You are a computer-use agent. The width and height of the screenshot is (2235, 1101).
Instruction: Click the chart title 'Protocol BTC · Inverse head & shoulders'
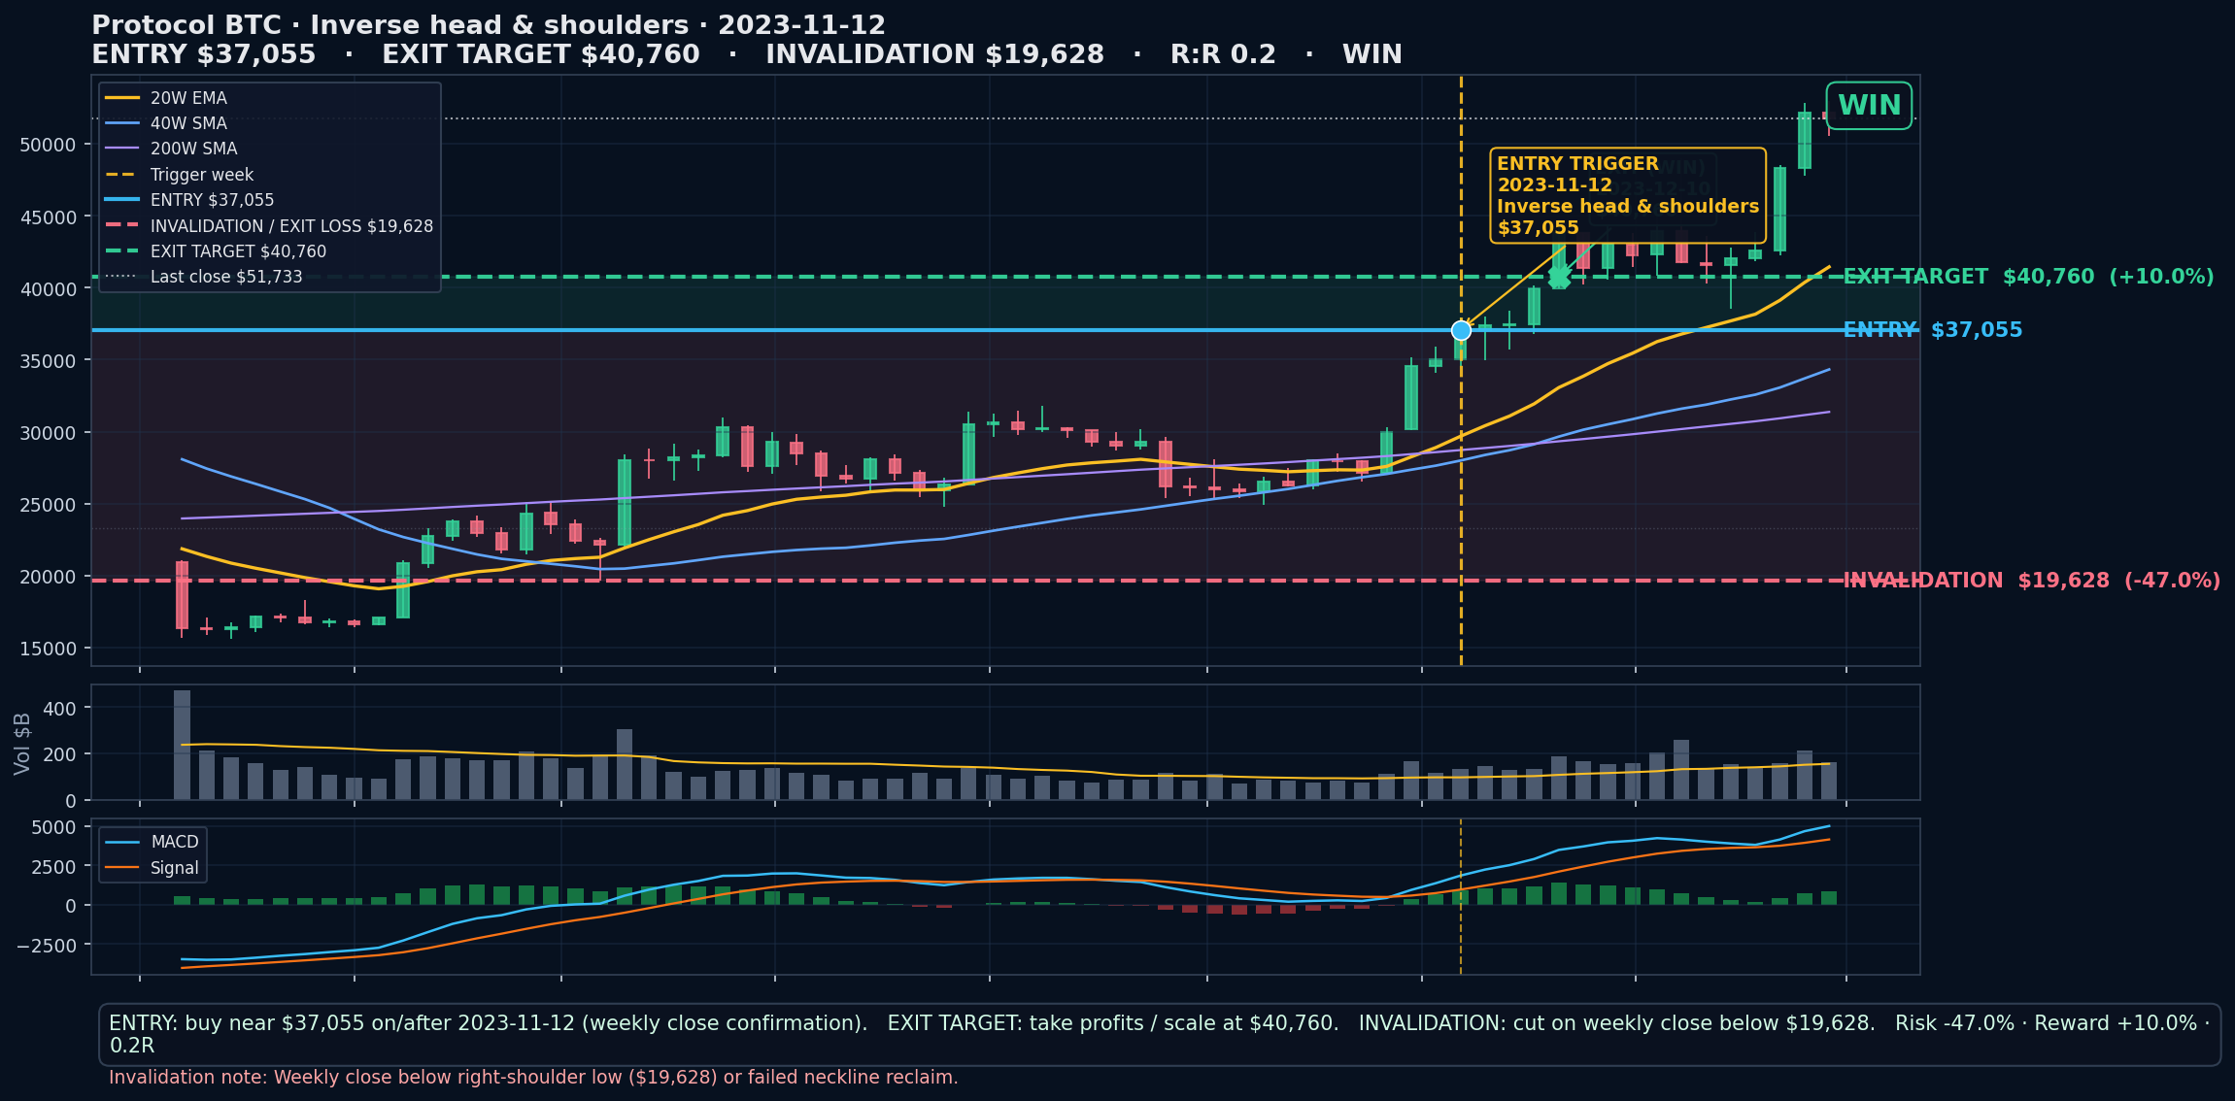[x=389, y=25]
